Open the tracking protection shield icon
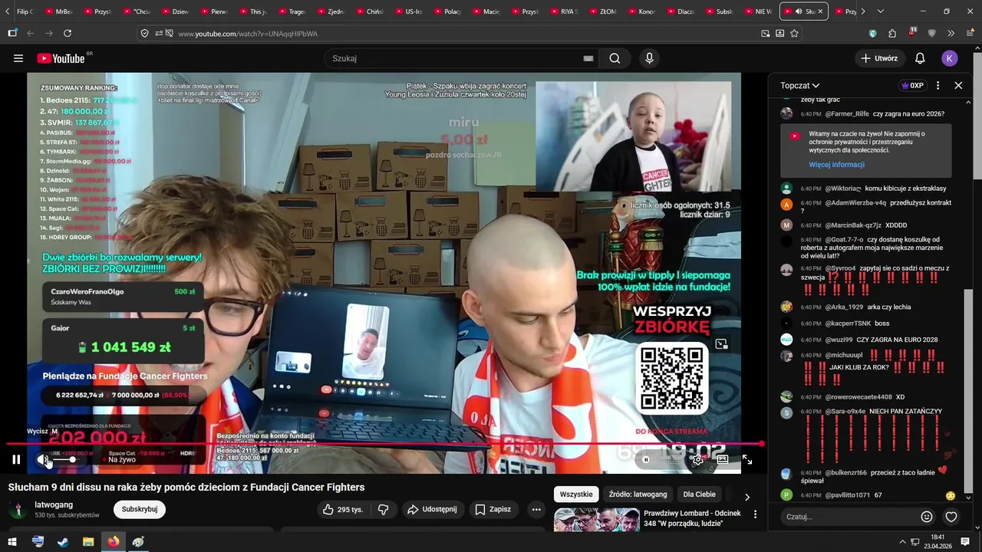 point(144,33)
